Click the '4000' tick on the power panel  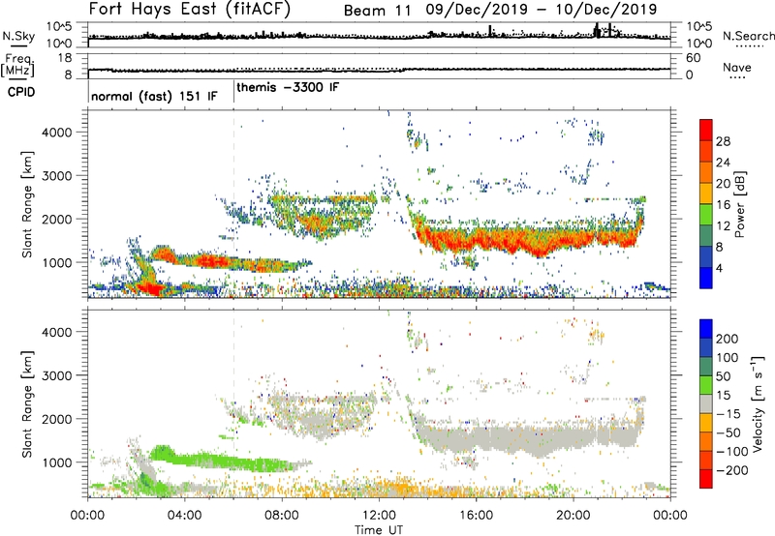point(56,133)
